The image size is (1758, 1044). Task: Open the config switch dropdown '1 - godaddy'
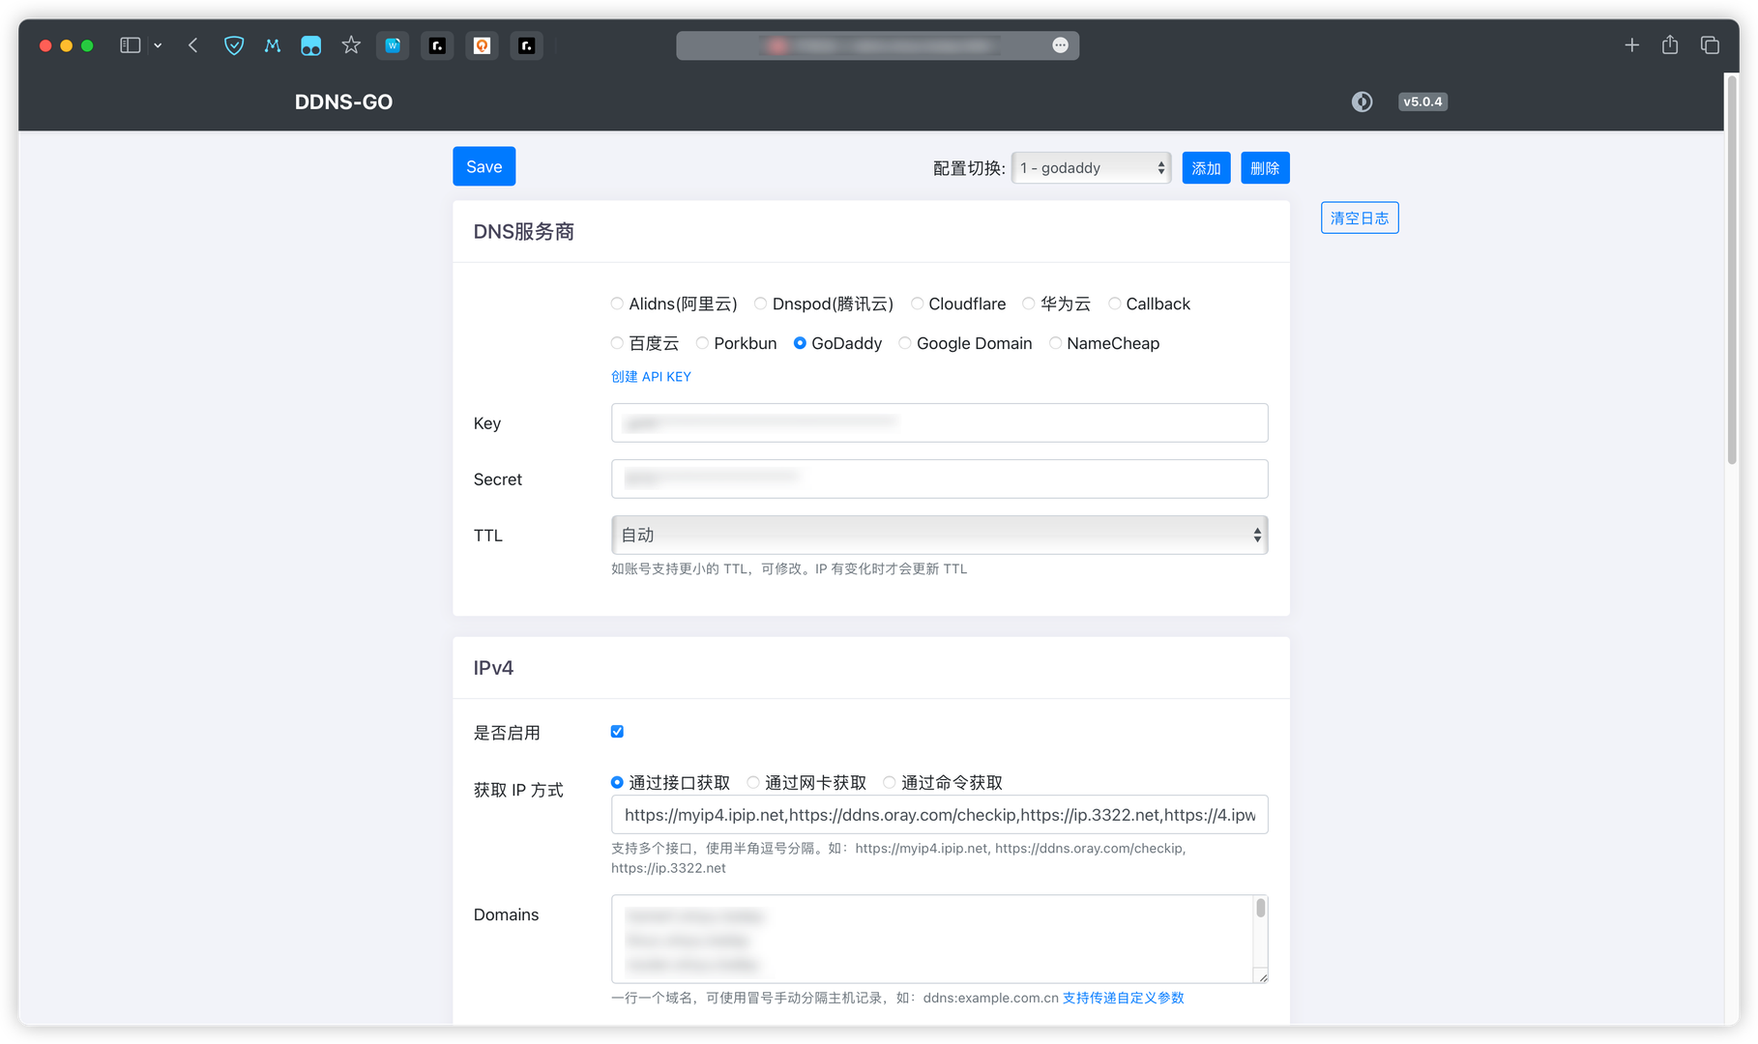pyautogui.click(x=1091, y=168)
